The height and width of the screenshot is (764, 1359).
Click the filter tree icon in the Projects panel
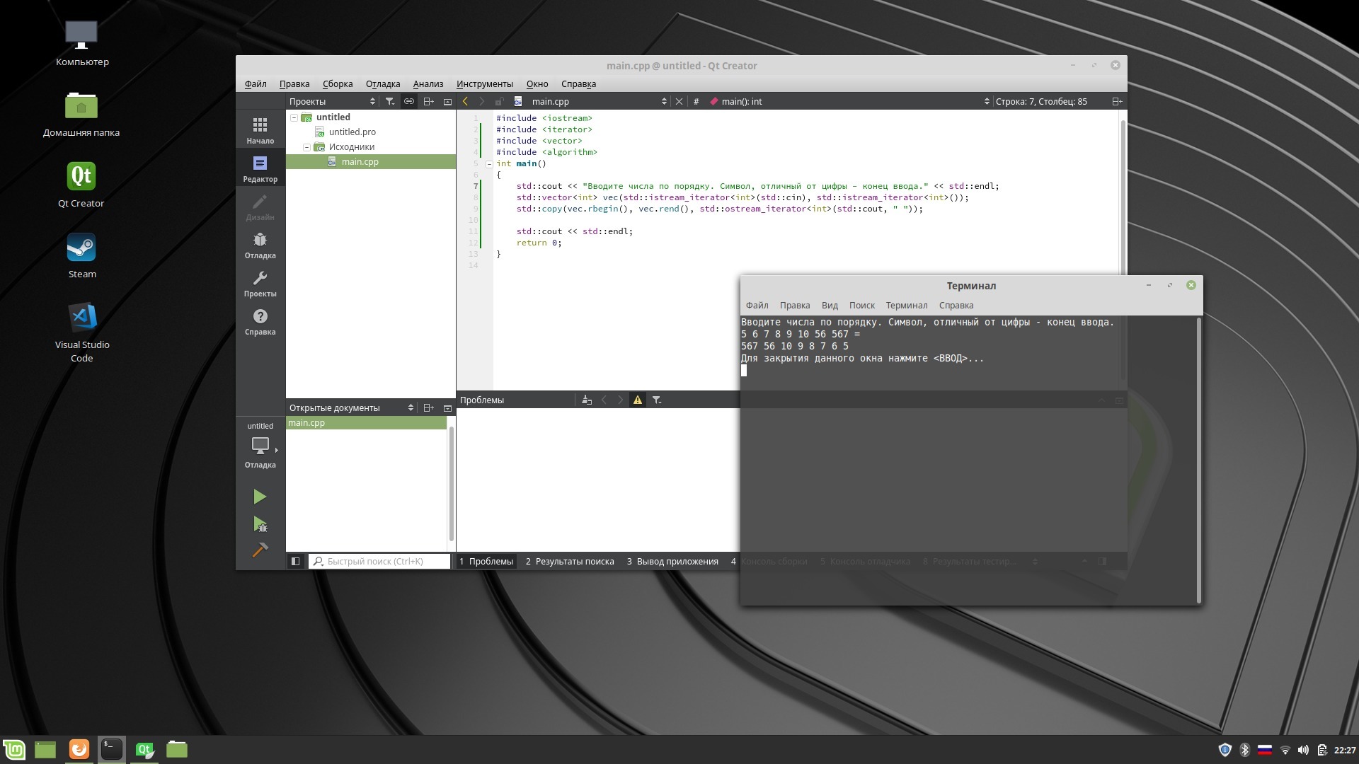click(x=389, y=102)
